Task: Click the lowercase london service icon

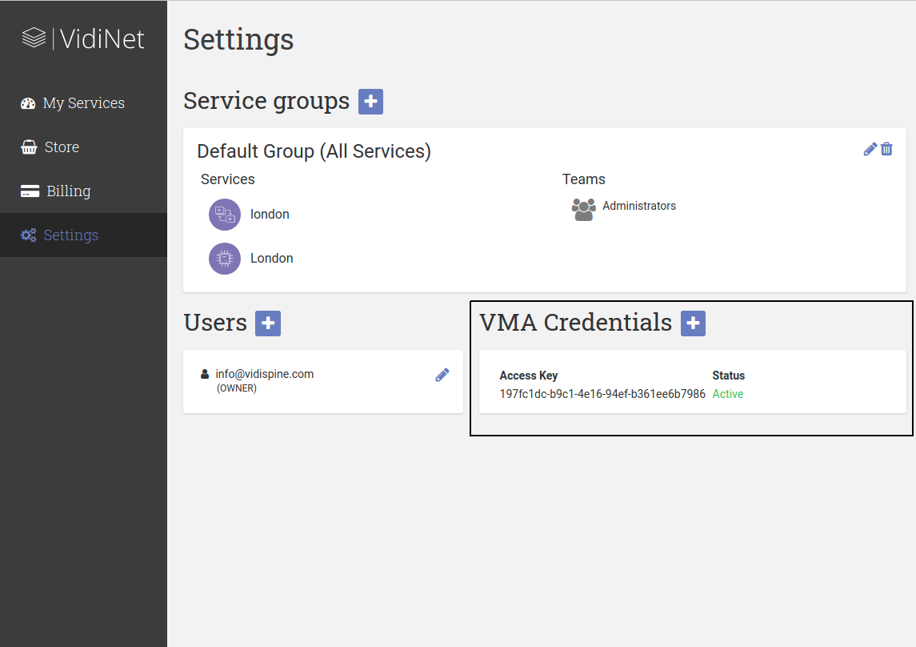Action: click(225, 215)
